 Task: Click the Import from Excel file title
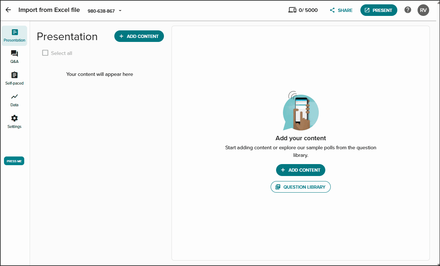click(49, 10)
